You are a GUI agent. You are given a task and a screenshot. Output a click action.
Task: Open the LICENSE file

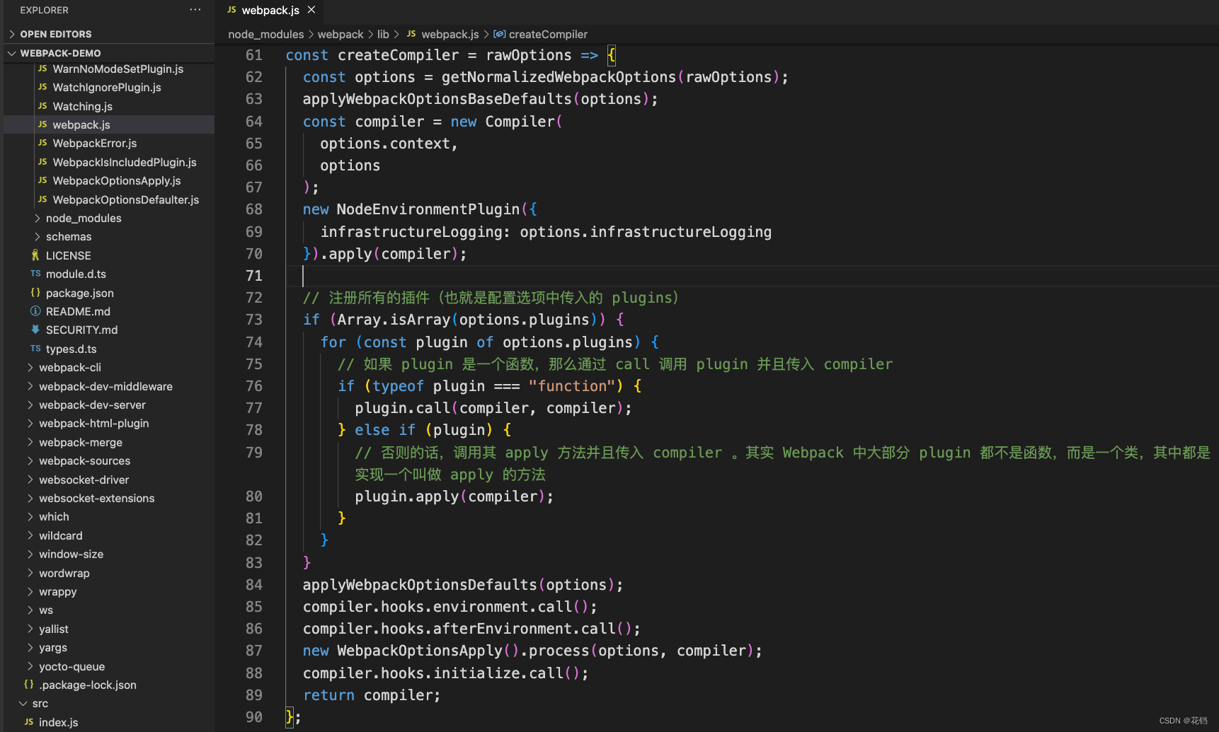[68, 255]
